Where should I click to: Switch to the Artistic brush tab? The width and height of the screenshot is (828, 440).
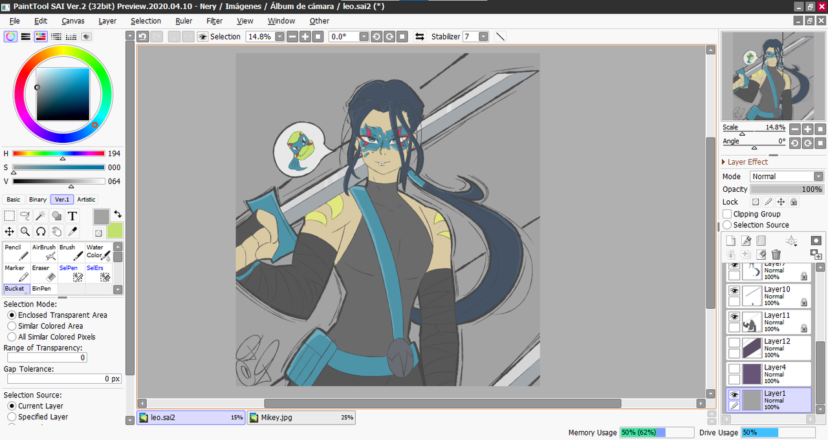(86, 200)
